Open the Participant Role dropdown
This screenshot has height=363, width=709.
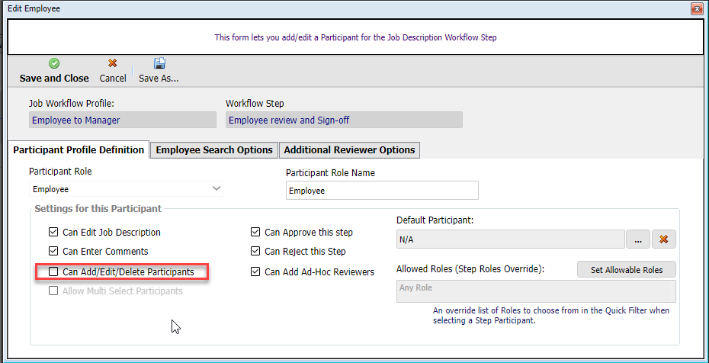click(x=217, y=188)
